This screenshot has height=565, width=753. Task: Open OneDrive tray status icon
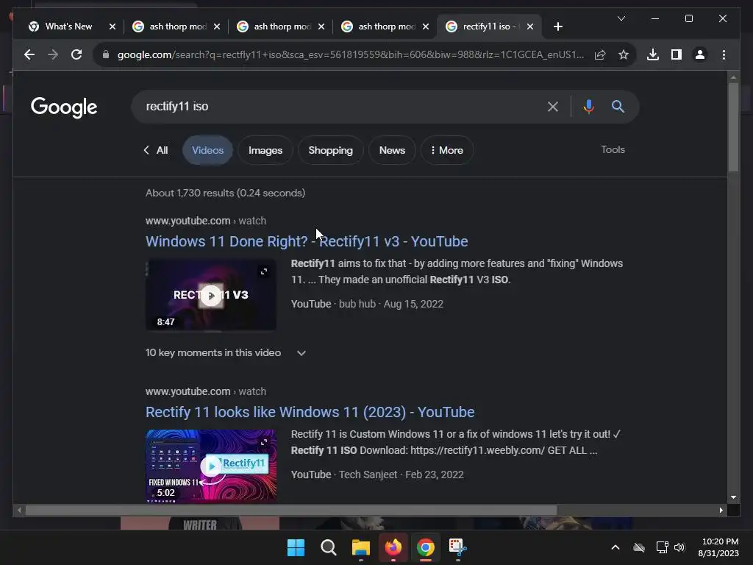639,547
